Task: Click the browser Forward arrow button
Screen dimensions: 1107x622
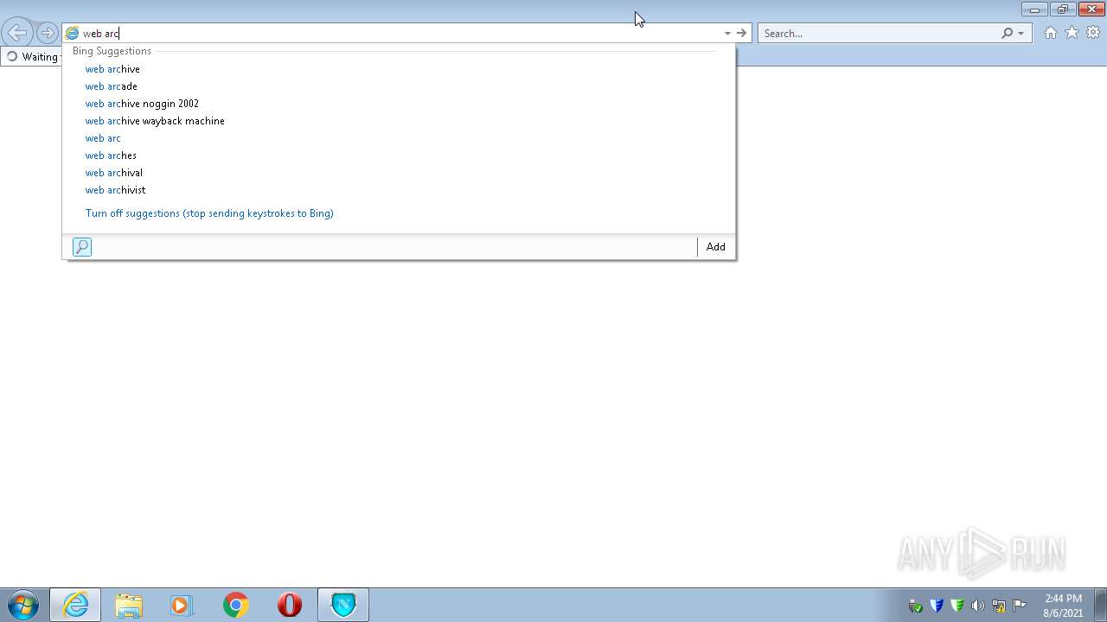Action: pyautogui.click(x=47, y=33)
